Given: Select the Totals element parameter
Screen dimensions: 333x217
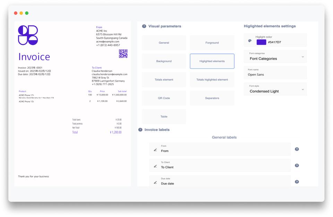Looking at the screenshot, I should coord(164,79).
